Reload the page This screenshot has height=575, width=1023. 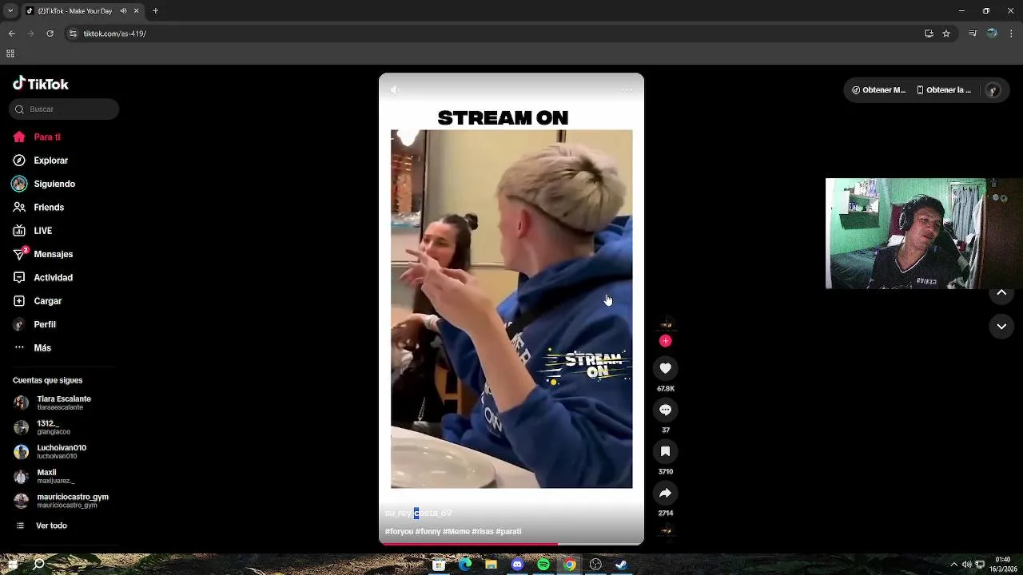pos(50,34)
